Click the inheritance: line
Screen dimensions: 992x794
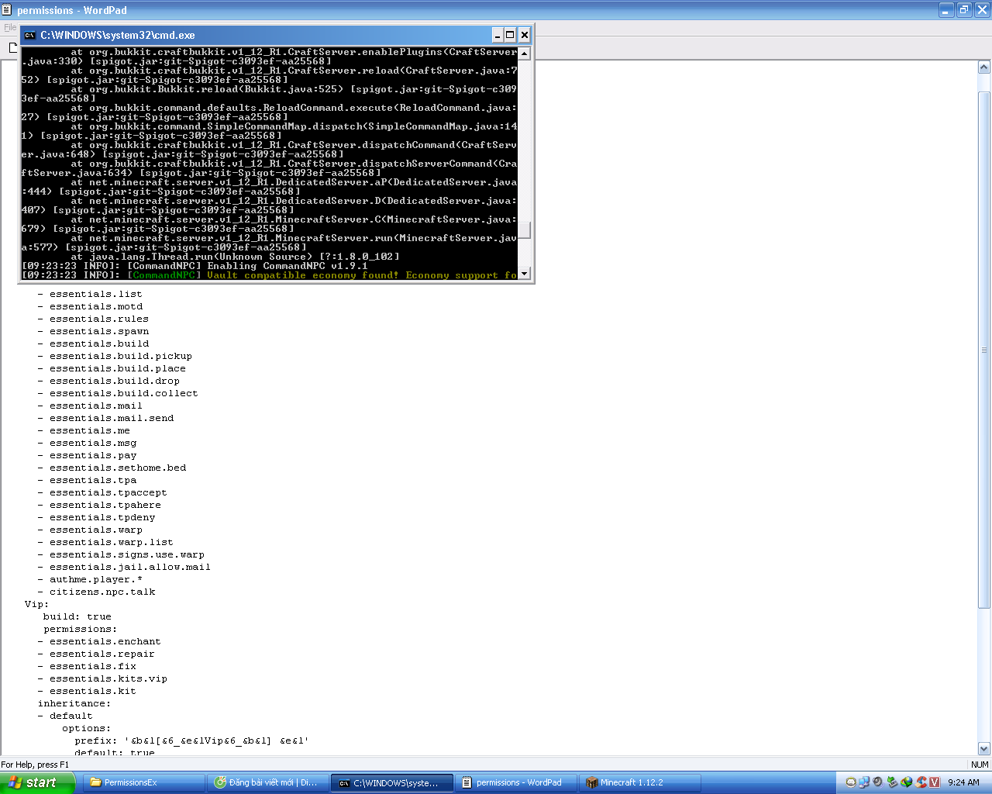tap(74, 703)
